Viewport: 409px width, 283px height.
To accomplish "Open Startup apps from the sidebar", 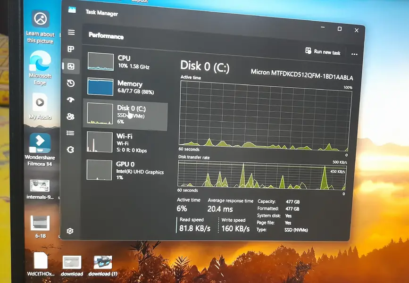I will (71, 100).
